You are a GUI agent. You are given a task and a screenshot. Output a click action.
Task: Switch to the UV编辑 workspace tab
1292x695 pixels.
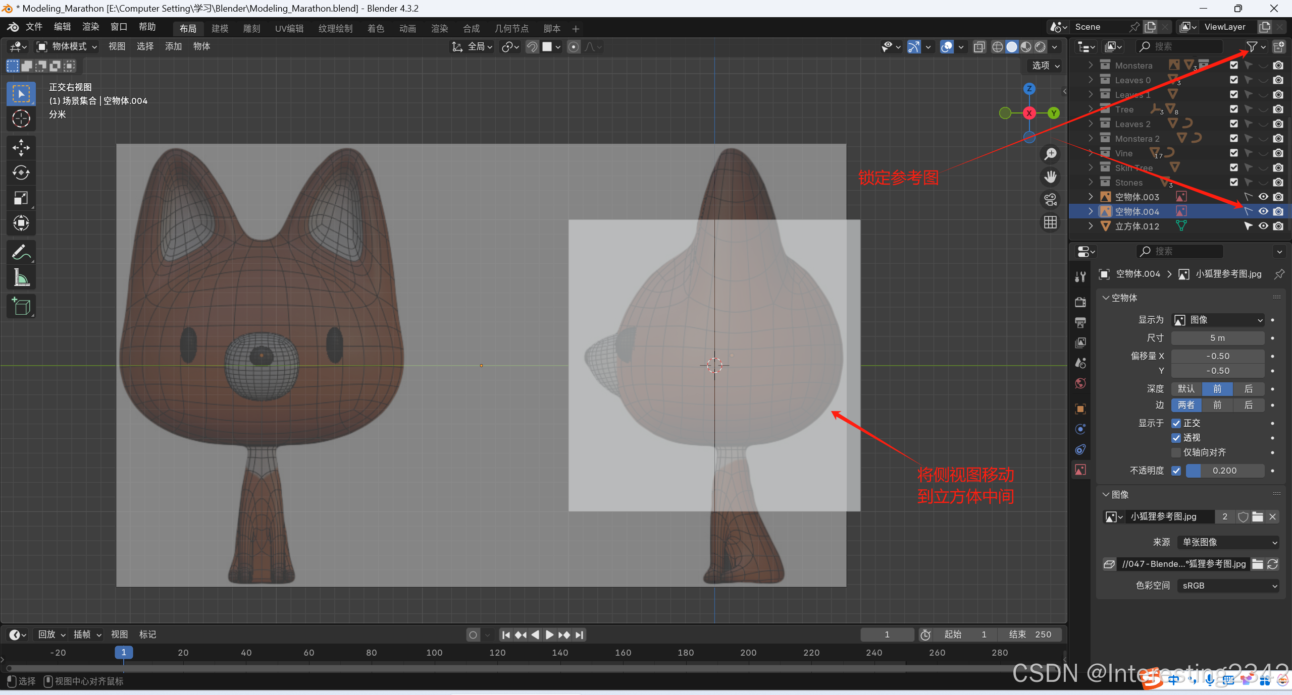click(289, 28)
